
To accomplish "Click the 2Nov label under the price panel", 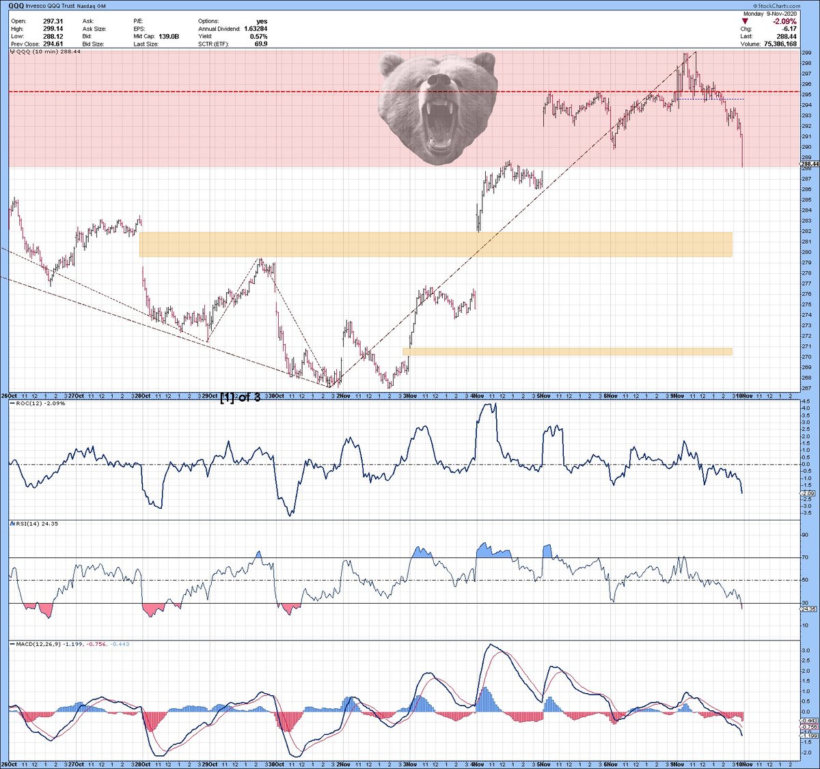I will 343,395.
